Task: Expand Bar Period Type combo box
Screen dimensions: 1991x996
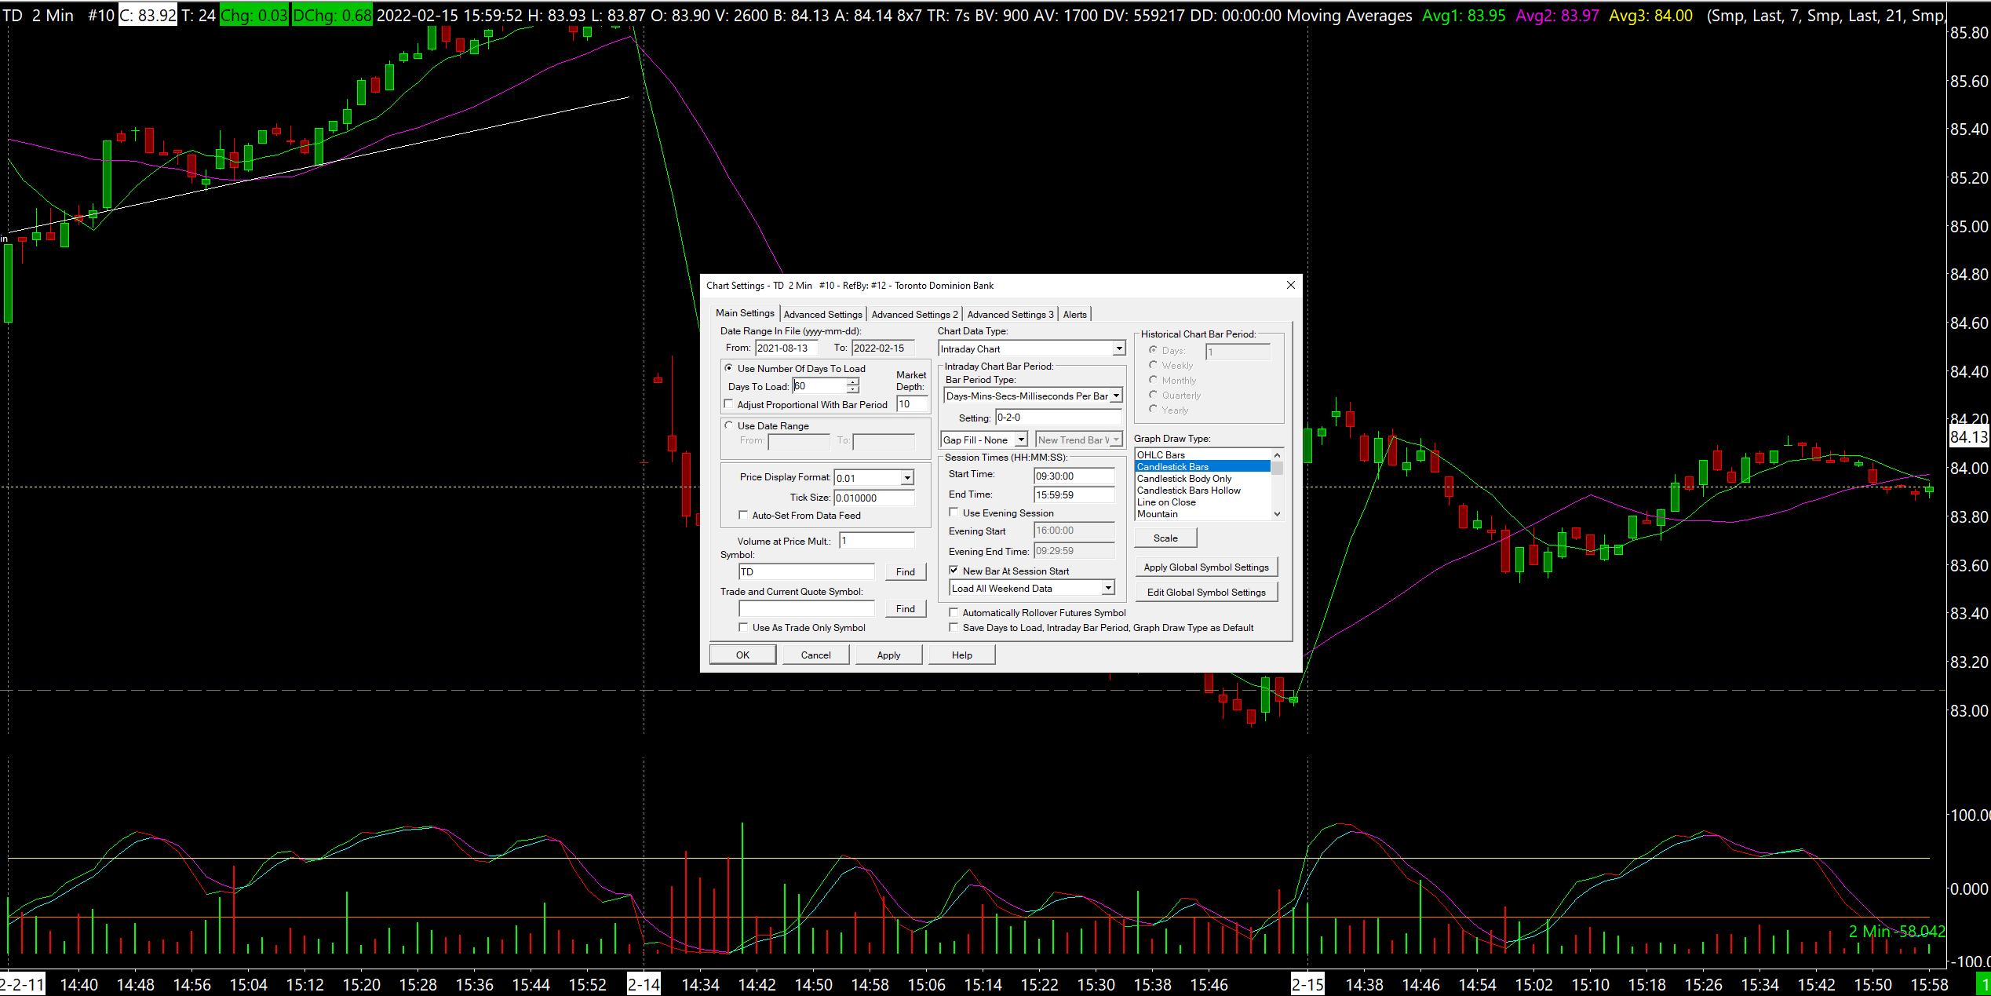Action: point(1116,396)
